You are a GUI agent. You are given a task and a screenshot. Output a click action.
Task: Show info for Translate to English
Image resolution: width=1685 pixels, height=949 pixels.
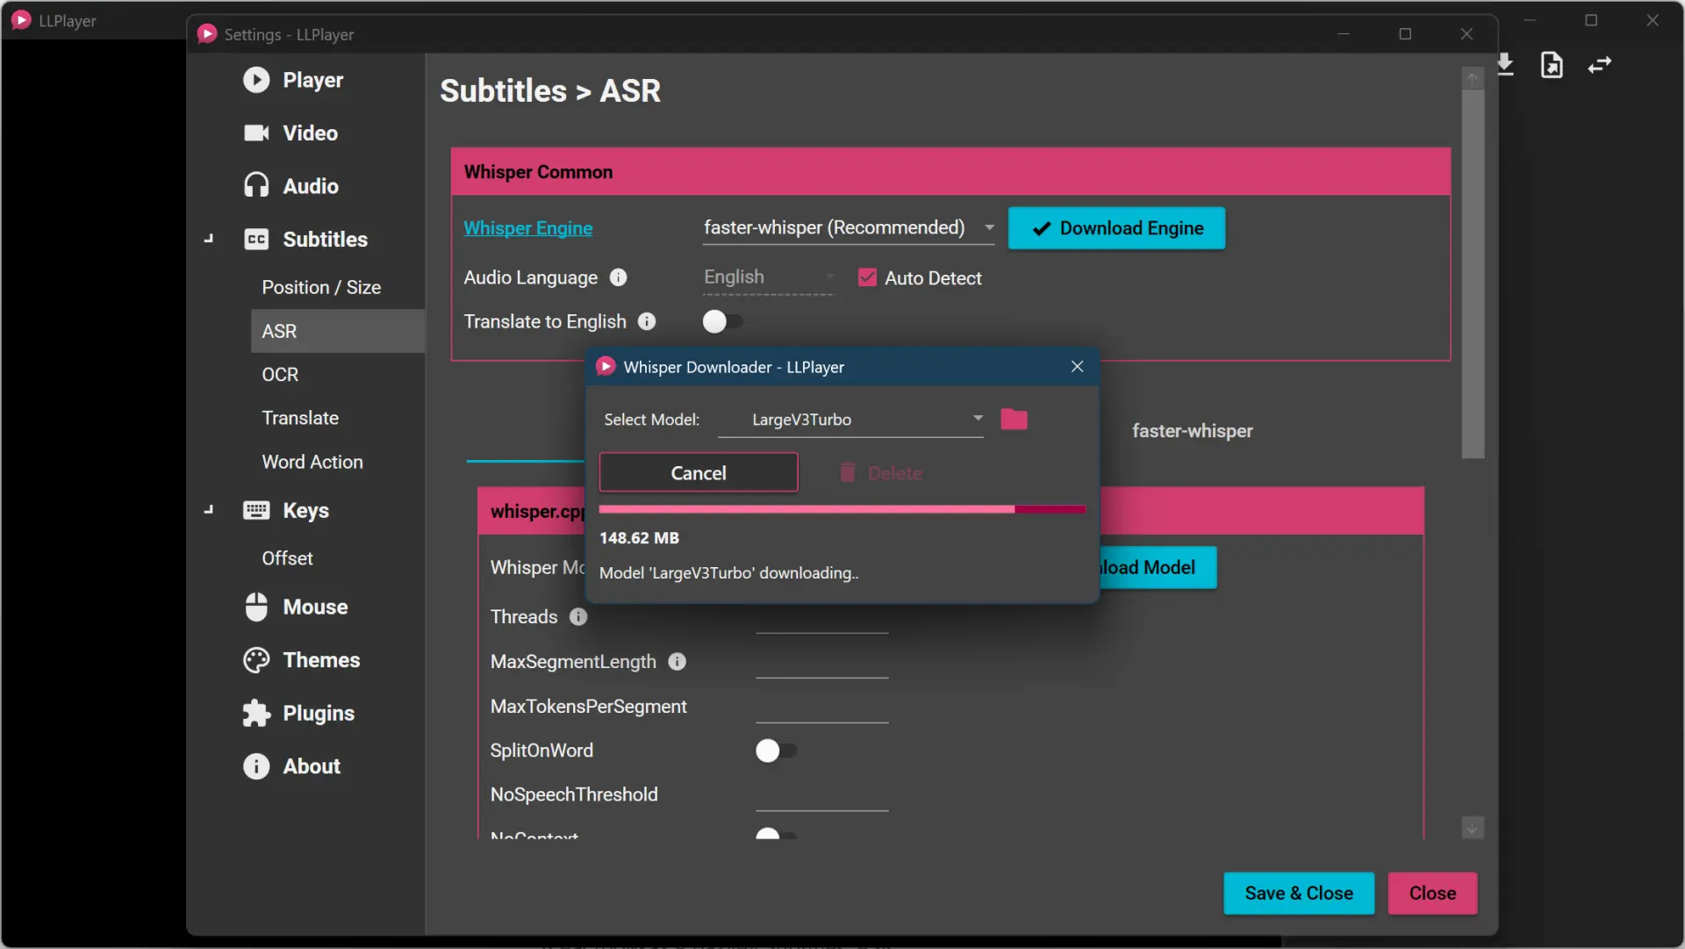(x=647, y=321)
